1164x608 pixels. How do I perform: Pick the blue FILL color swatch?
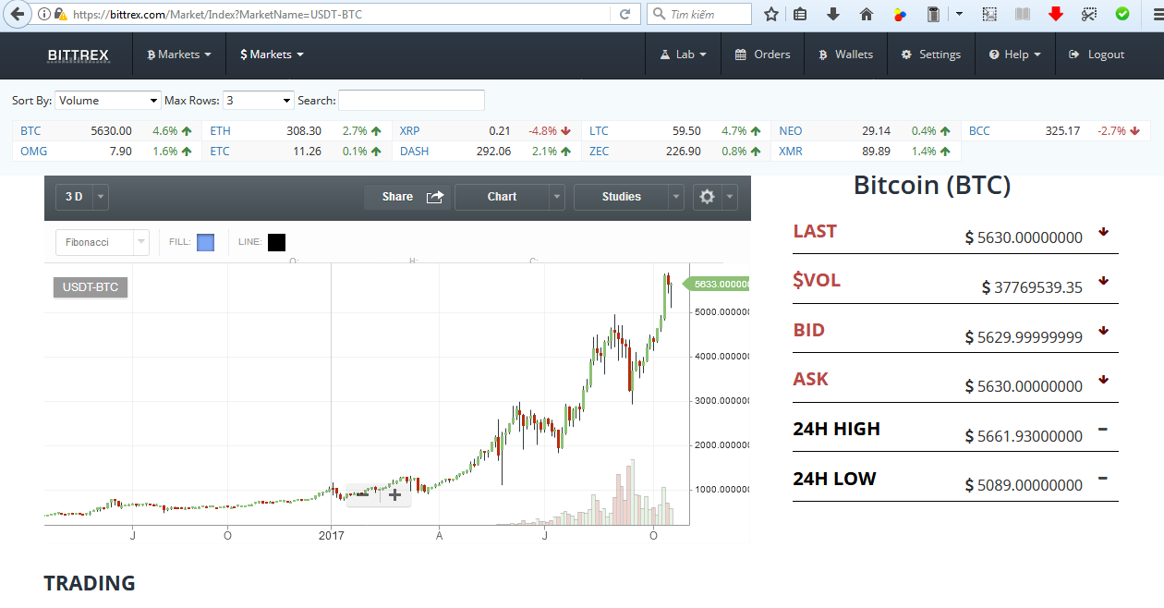click(x=205, y=242)
